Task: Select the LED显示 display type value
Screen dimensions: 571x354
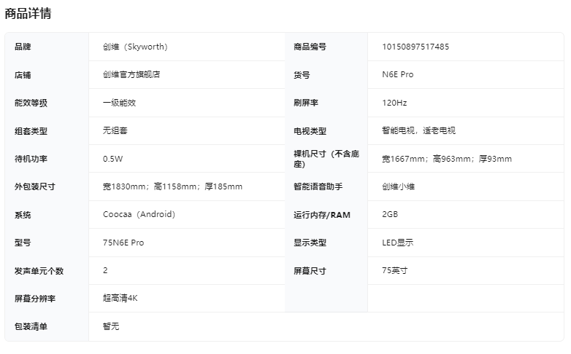Action: point(397,243)
